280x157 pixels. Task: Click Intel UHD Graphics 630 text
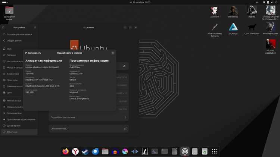pyautogui.click(x=42, y=86)
